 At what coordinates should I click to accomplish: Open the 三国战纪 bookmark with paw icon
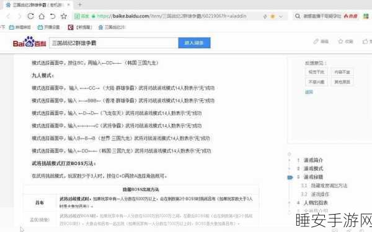112,27
